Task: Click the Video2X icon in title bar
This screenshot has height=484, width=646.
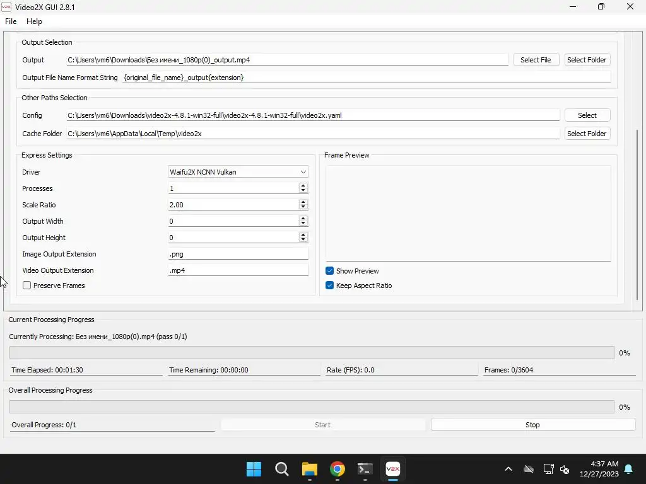Action: pyautogui.click(x=6, y=7)
